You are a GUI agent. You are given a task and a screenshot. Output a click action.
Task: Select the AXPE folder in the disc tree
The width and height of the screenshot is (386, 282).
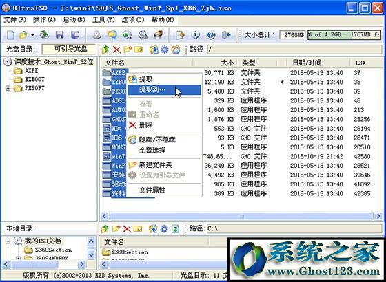pos(32,71)
